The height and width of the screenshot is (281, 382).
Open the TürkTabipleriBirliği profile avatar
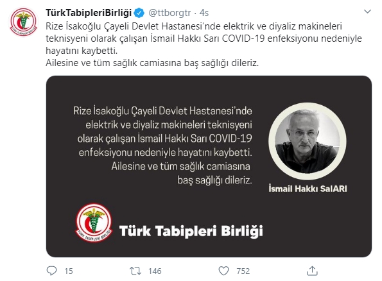pos(23,22)
